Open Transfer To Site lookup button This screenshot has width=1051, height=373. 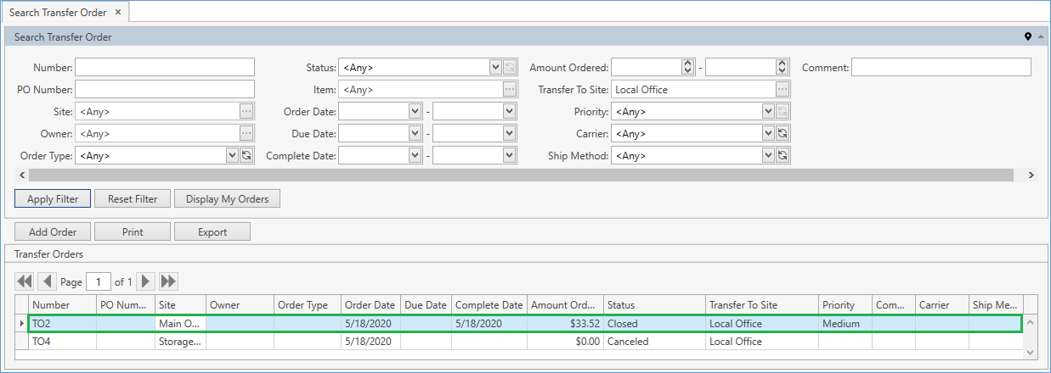coord(783,89)
